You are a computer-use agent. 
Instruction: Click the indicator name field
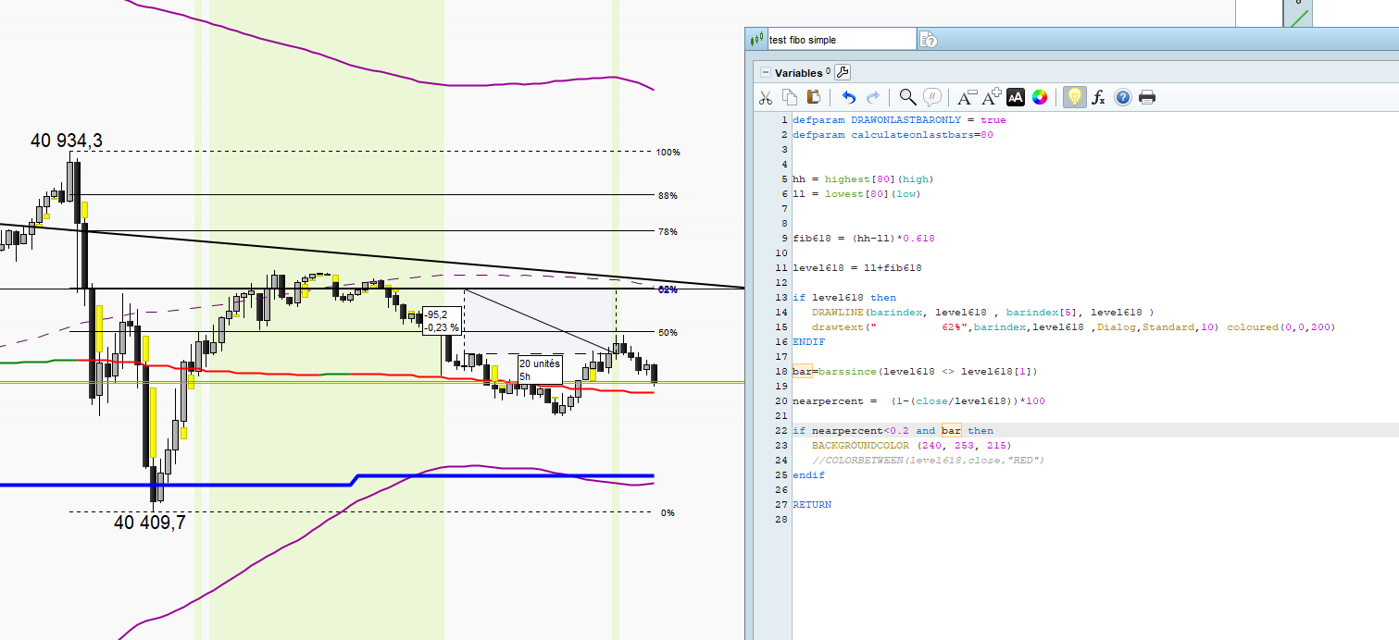[840, 40]
